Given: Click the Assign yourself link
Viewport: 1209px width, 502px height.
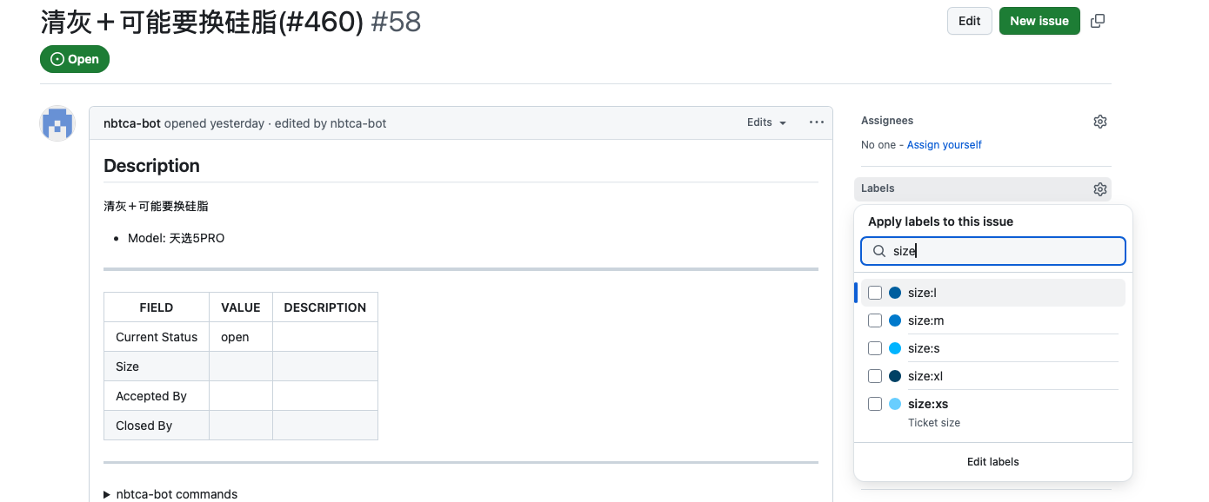Looking at the screenshot, I should tap(944, 145).
